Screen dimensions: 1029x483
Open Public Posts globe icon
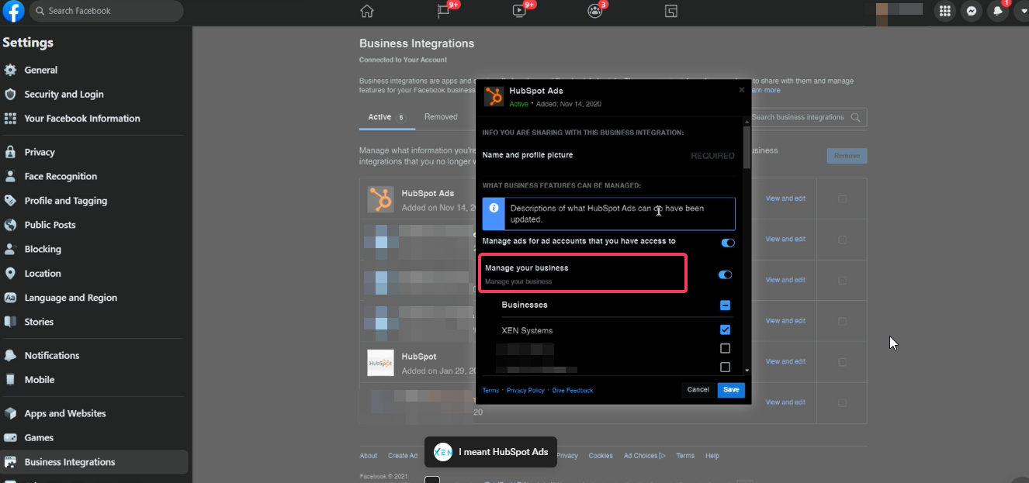[10, 225]
